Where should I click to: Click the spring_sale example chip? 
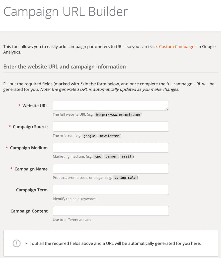[125, 178]
